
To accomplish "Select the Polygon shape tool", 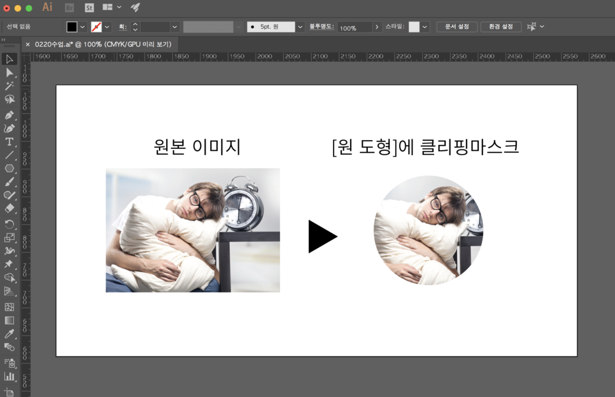I will coord(10,169).
